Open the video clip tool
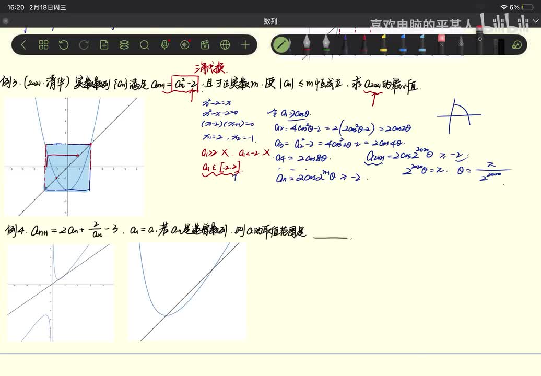 click(205, 45)
